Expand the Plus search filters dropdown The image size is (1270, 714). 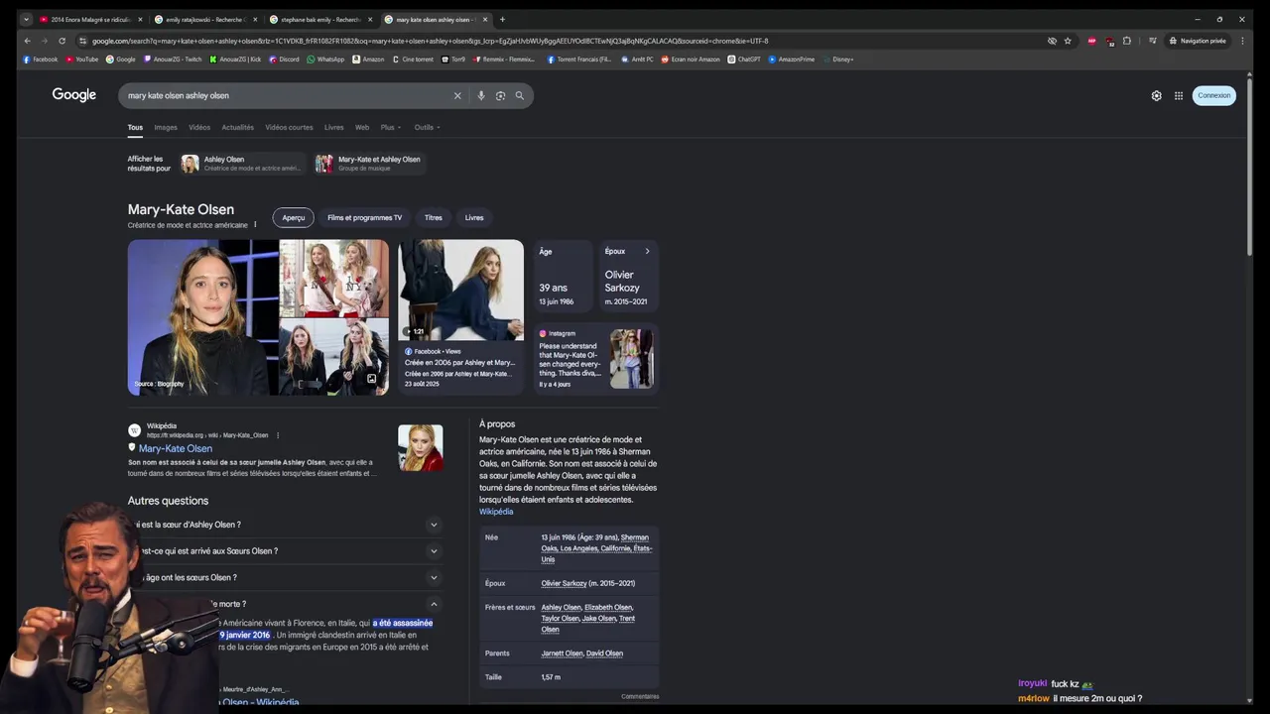pos(391,127)
